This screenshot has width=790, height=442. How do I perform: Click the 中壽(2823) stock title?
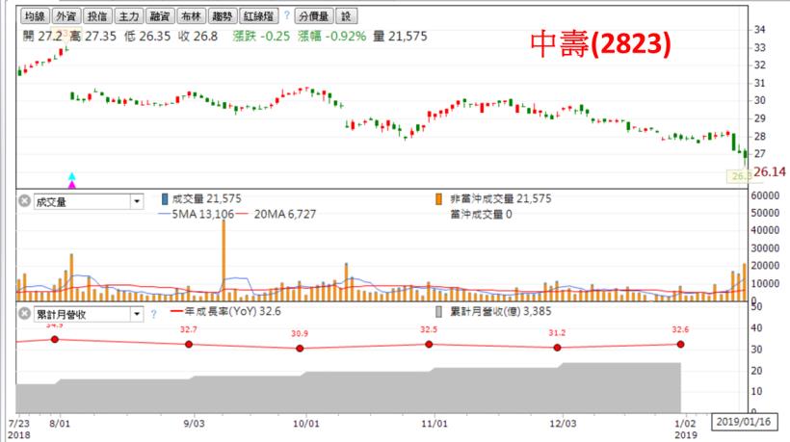point(600,43)
